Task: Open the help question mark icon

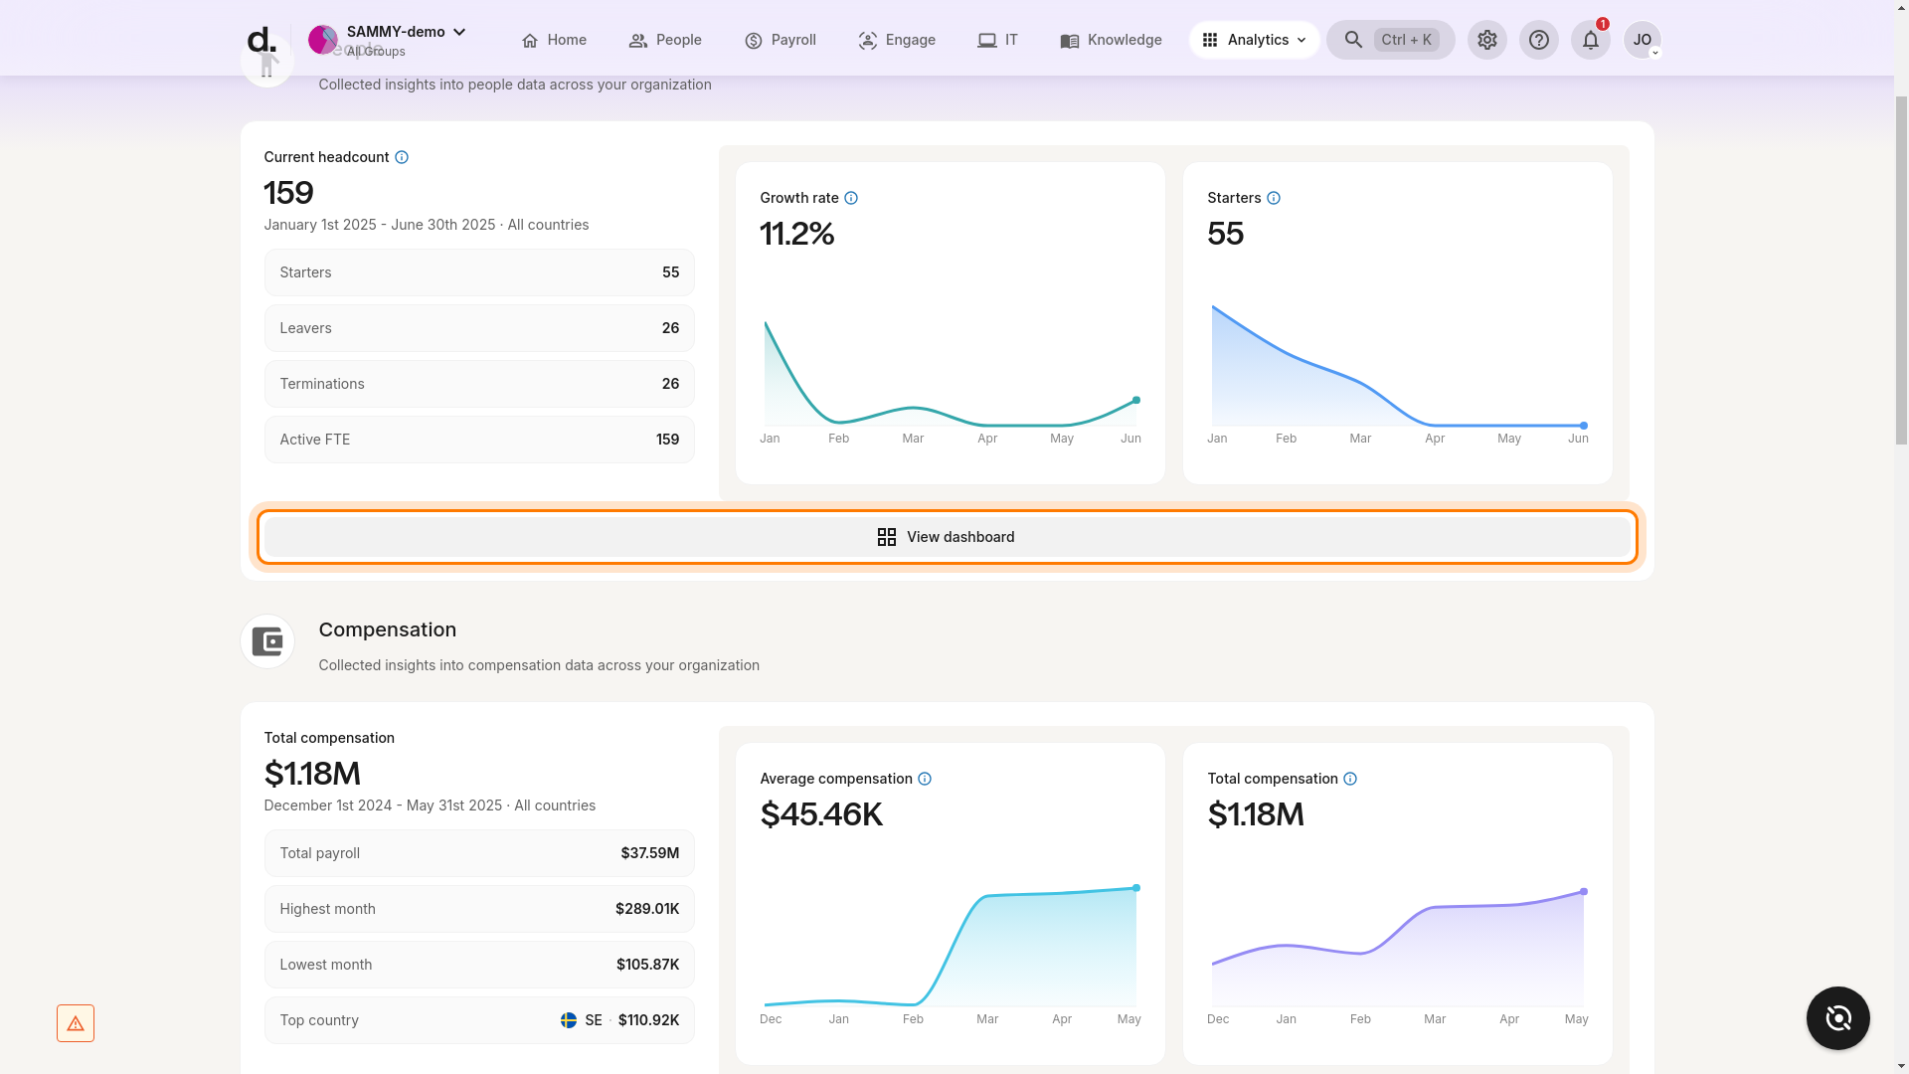Action: coord(1539,40)
